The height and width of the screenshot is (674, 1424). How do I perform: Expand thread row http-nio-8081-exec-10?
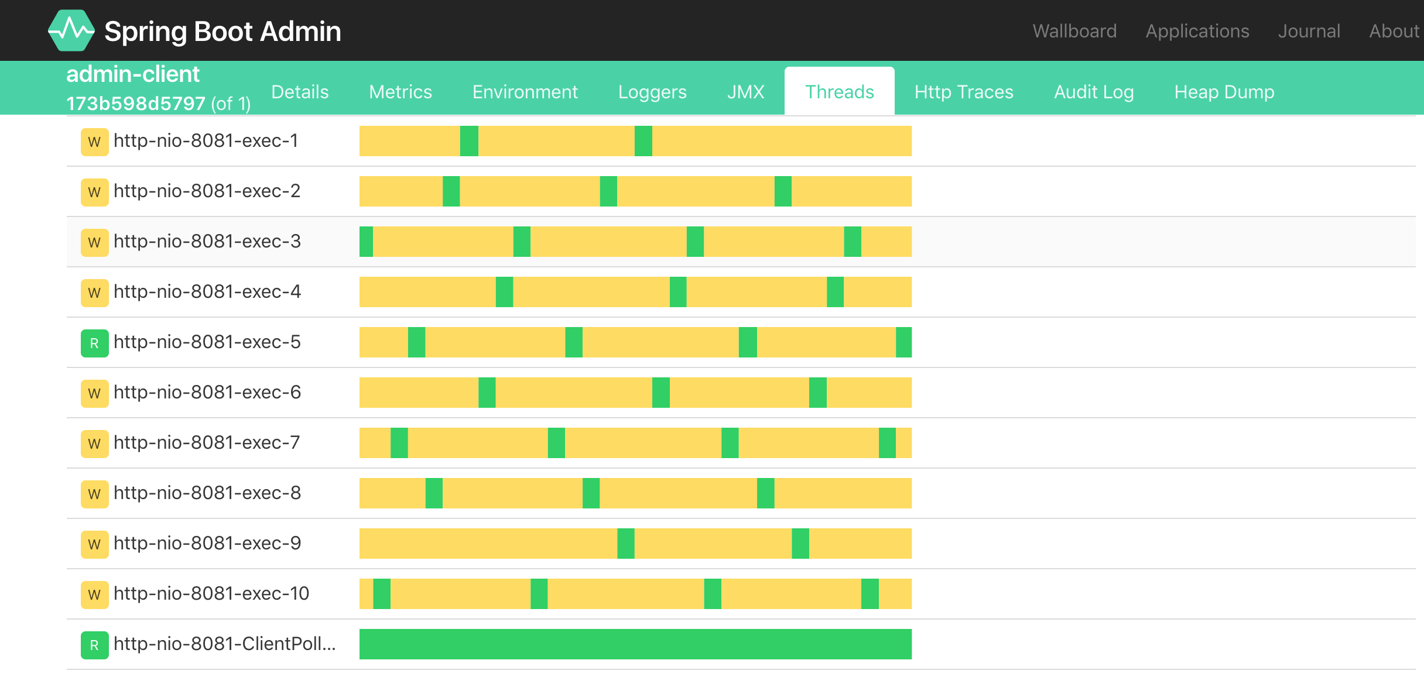click(741, 594)
